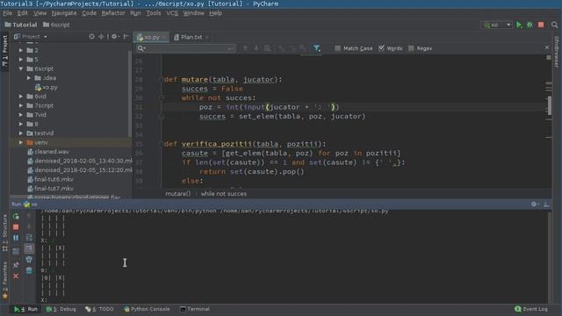Open the xo run configuration dropdown
The image size is (562, 316).
[x=497, y=25]
